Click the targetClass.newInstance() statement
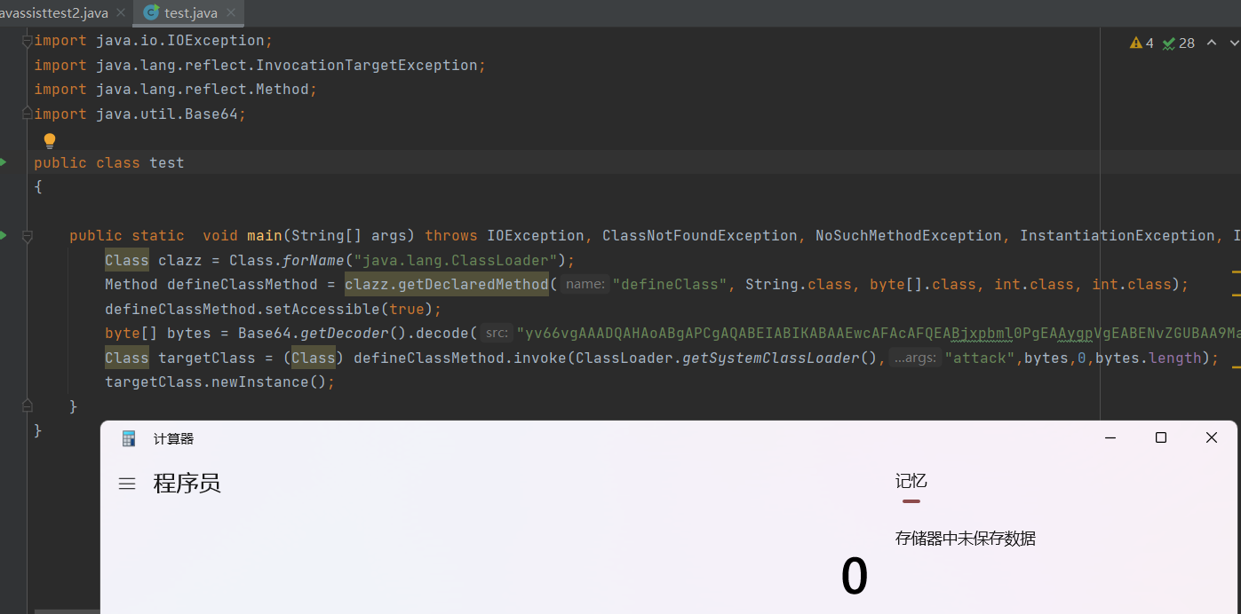Screen dimensions: 1241x614 [220, 382]
